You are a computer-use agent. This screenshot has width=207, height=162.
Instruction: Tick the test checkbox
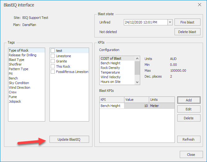coord(53,51)
